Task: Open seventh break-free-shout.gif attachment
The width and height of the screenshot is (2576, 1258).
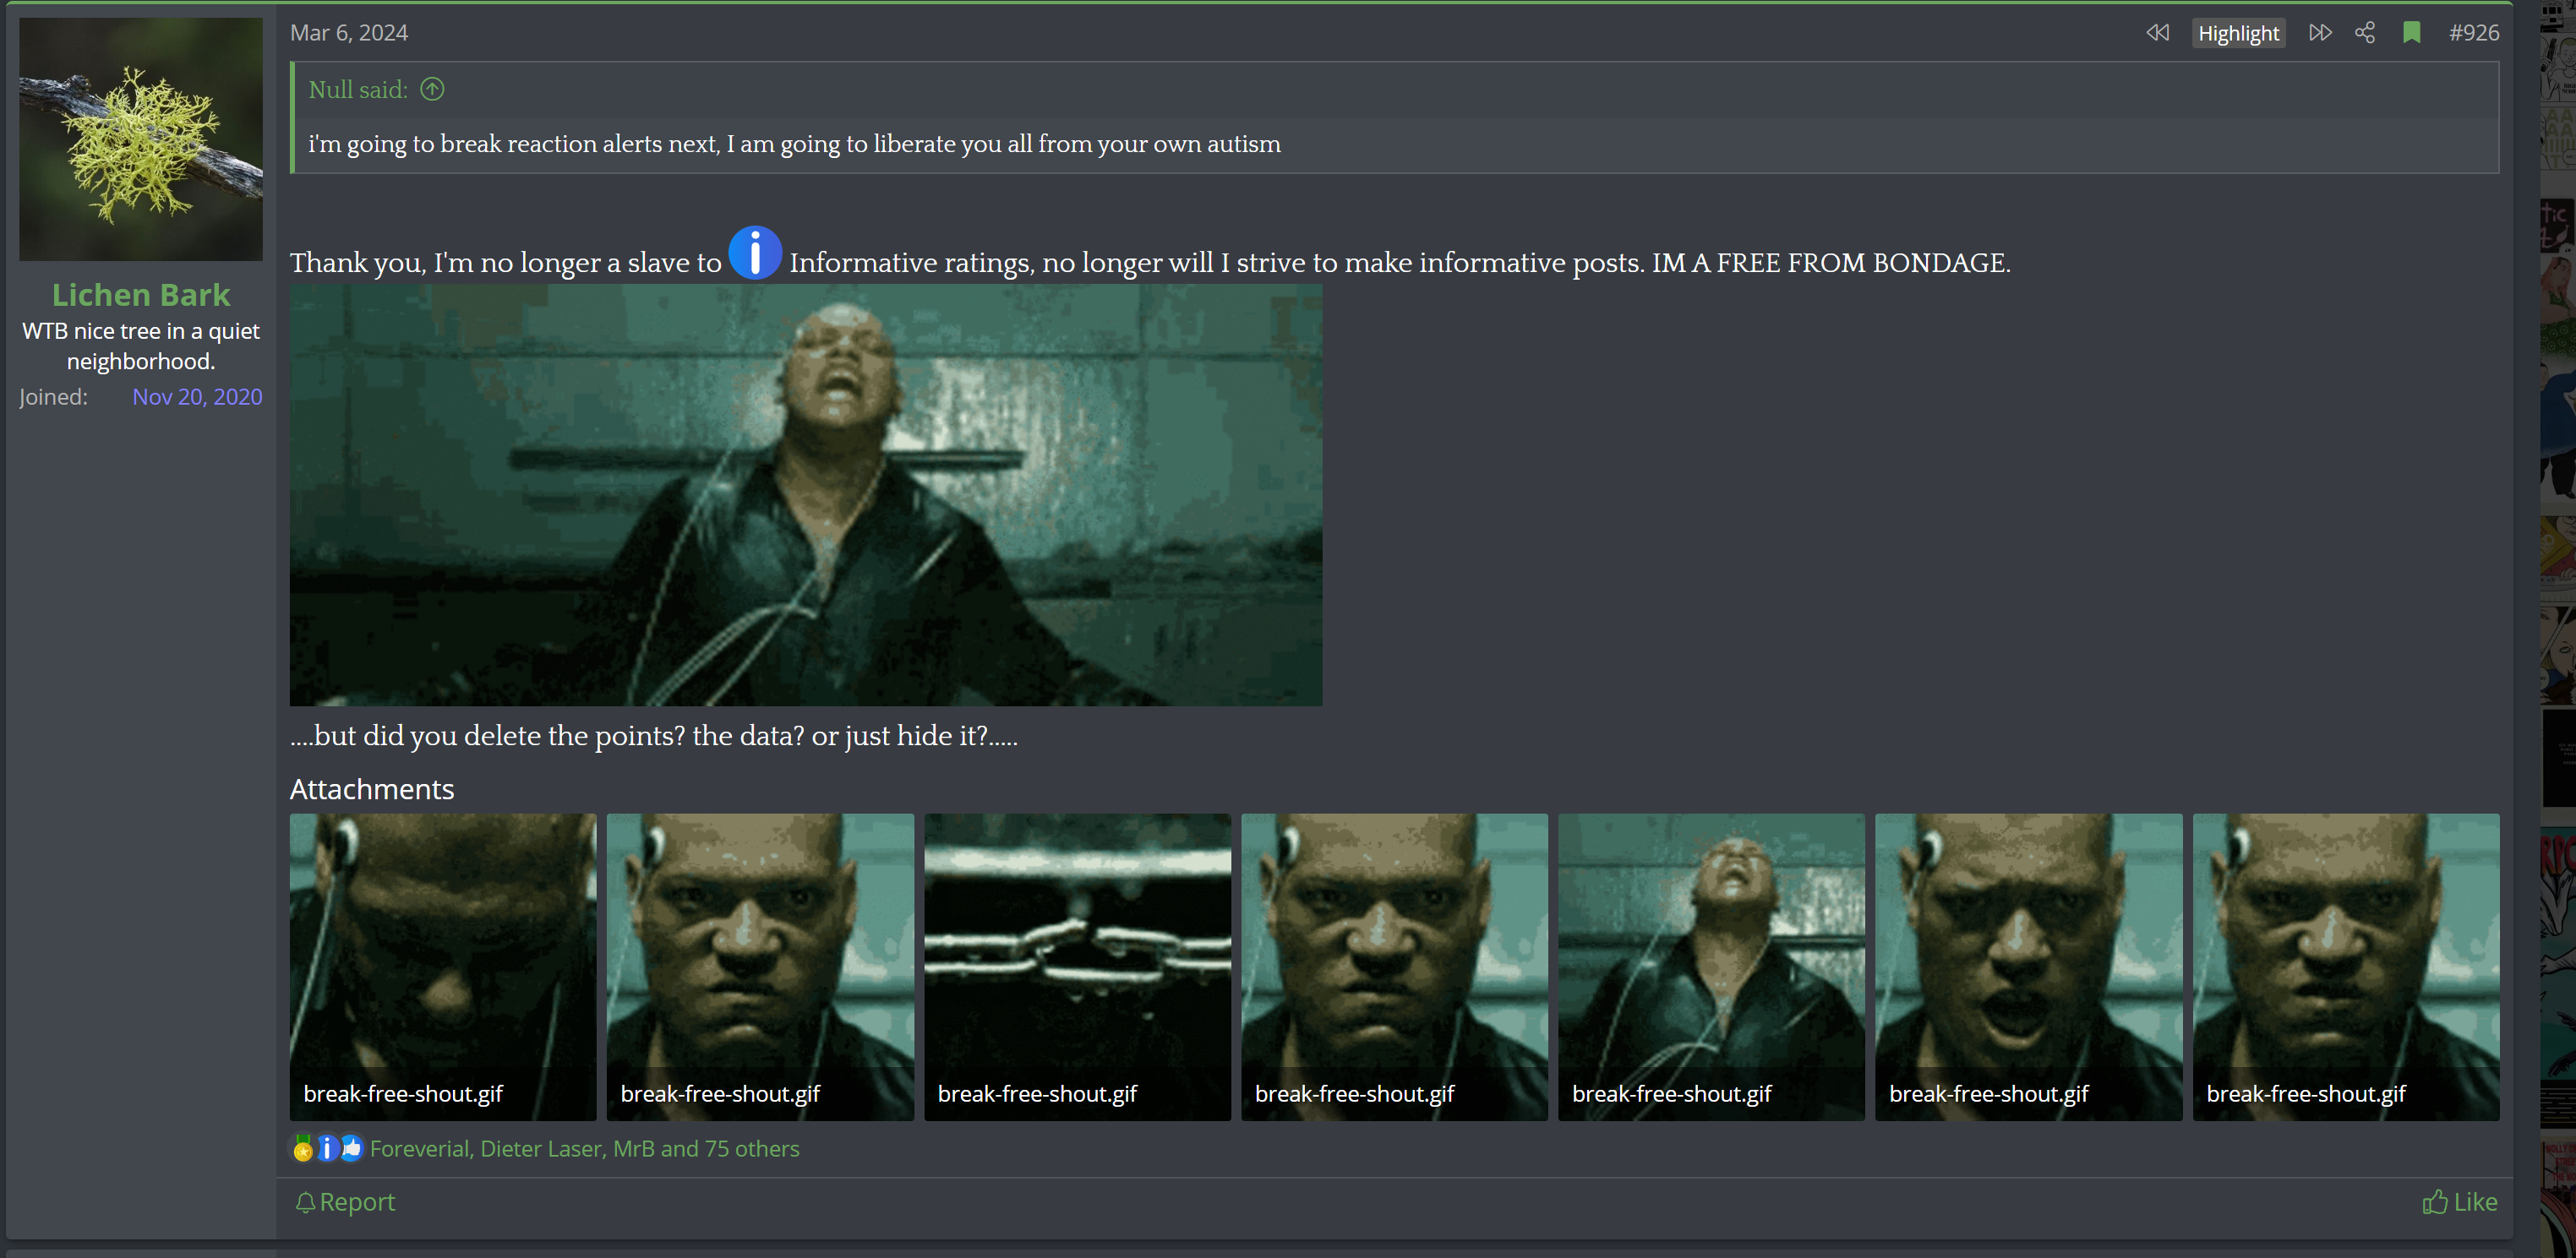Action: 2346,967
